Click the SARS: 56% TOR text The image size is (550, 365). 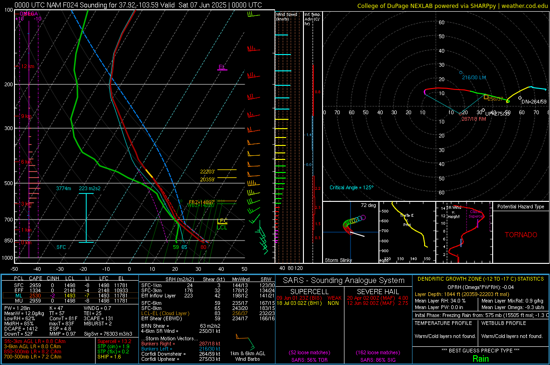click(309, 360)
